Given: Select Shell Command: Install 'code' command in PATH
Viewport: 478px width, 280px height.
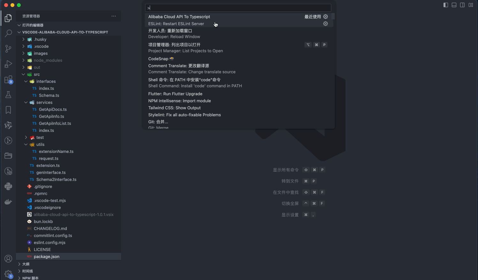Looking at the screenshot, I should click(239, 83).
